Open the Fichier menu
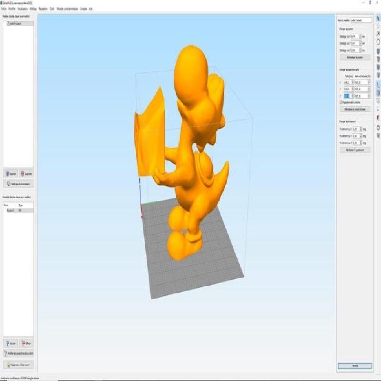The image size is (381, 381). [4, 9]
